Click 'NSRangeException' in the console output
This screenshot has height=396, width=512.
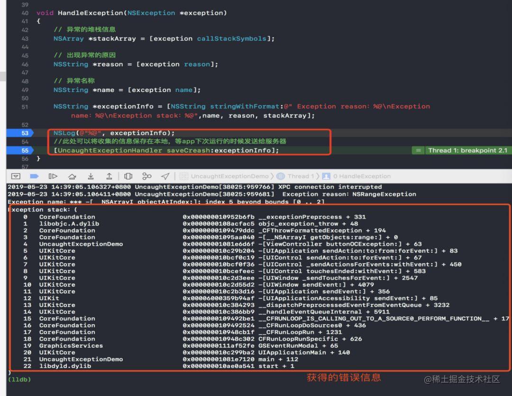click(x=384, y=194)
